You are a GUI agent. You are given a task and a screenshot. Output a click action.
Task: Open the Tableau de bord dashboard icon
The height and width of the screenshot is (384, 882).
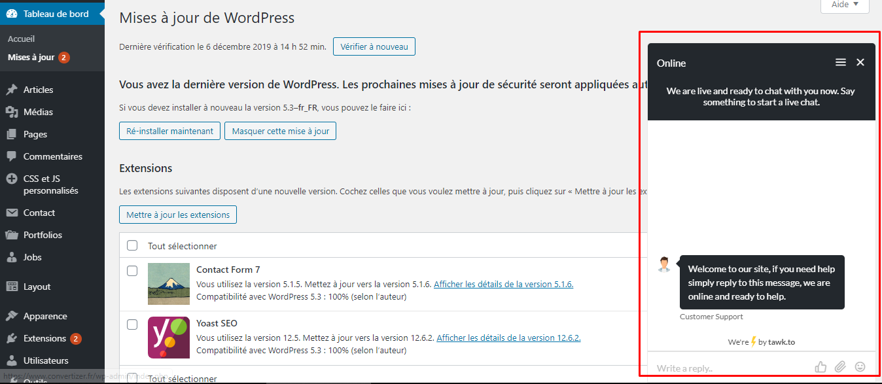tap(12, 14)
